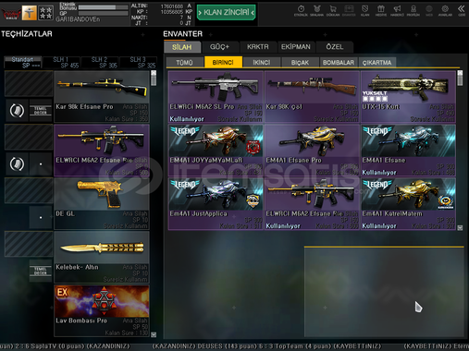Click the equipped DE GL pistol slot
Viewport: 469px width, 351px height.
[x=102, y=203]
